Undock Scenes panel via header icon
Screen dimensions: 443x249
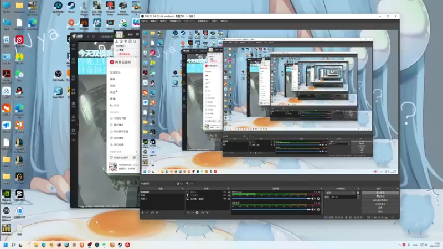click(x=183, y=188)
